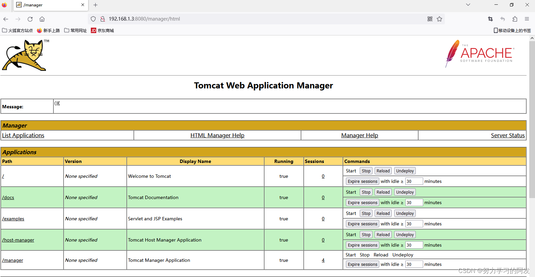Undeploy the /host-manager application
The width and height of the screenshot is (535, 277).
(x=405, y=235)
